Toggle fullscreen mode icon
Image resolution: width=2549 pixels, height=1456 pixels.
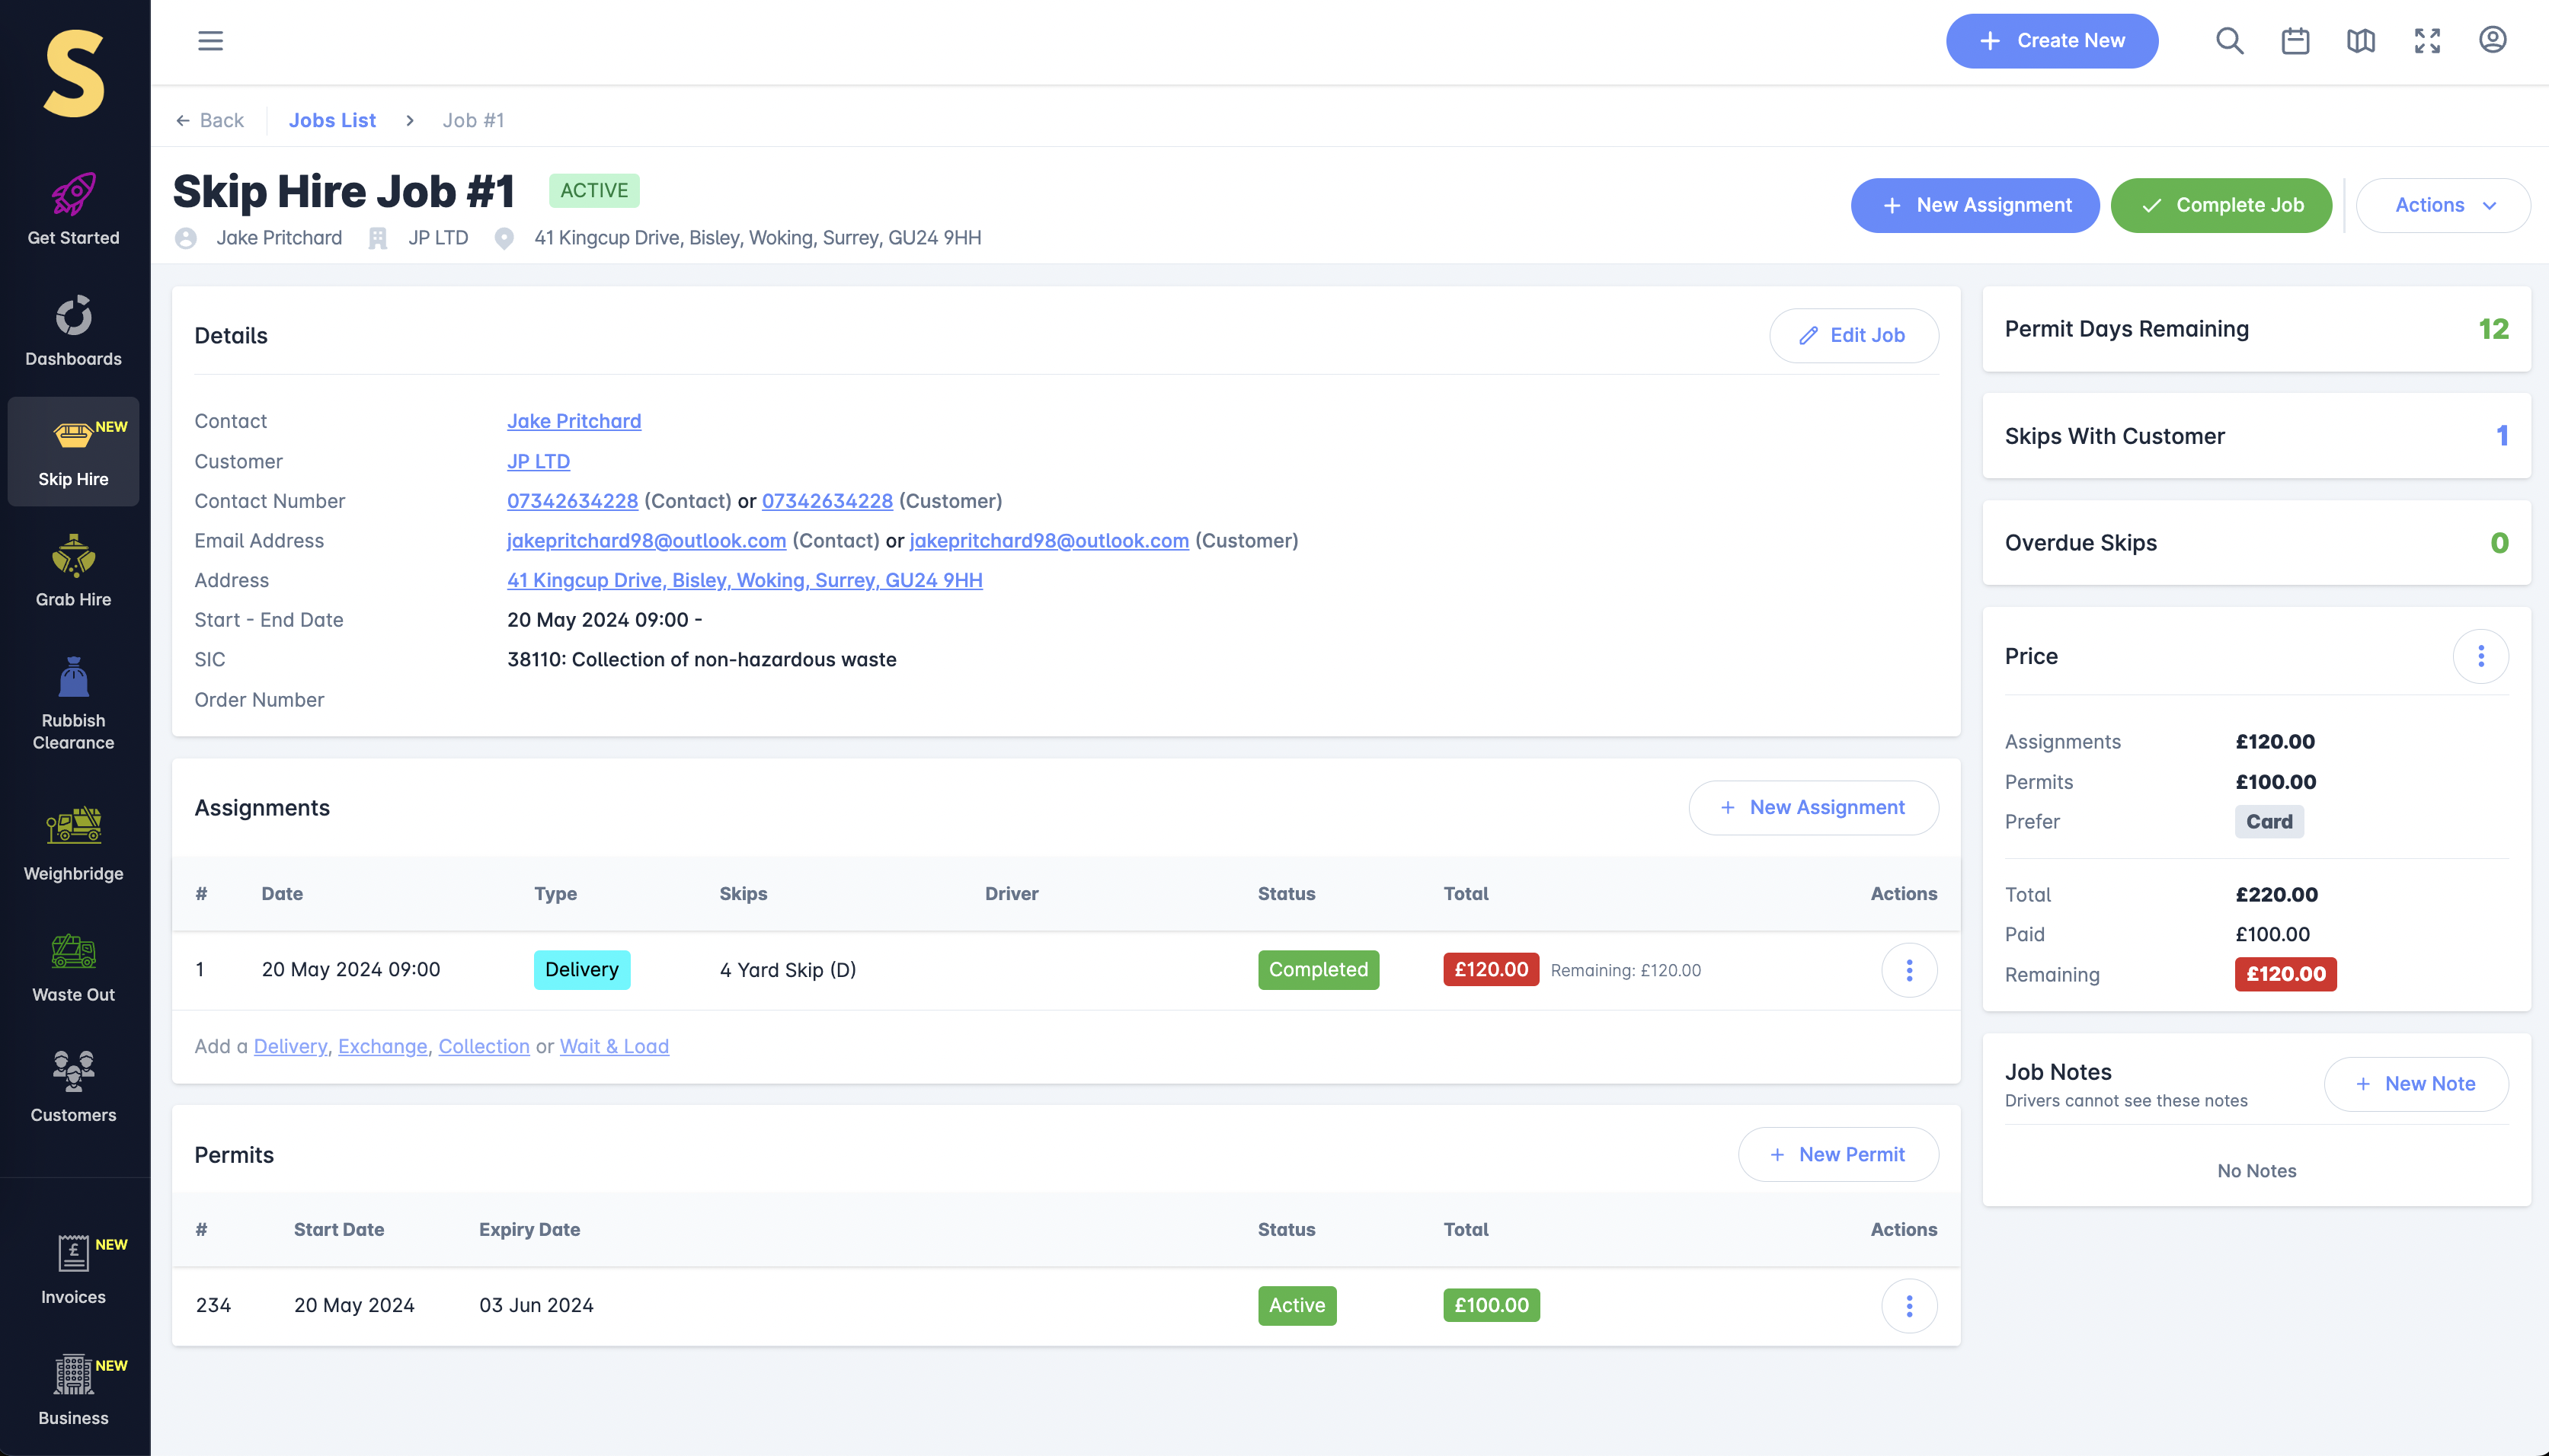[2427, 41]
